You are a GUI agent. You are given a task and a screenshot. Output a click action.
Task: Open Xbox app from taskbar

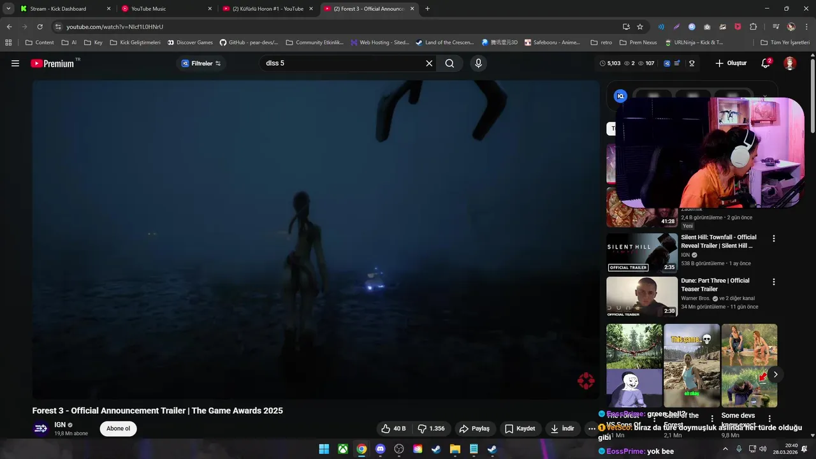[x=343, y=449]
